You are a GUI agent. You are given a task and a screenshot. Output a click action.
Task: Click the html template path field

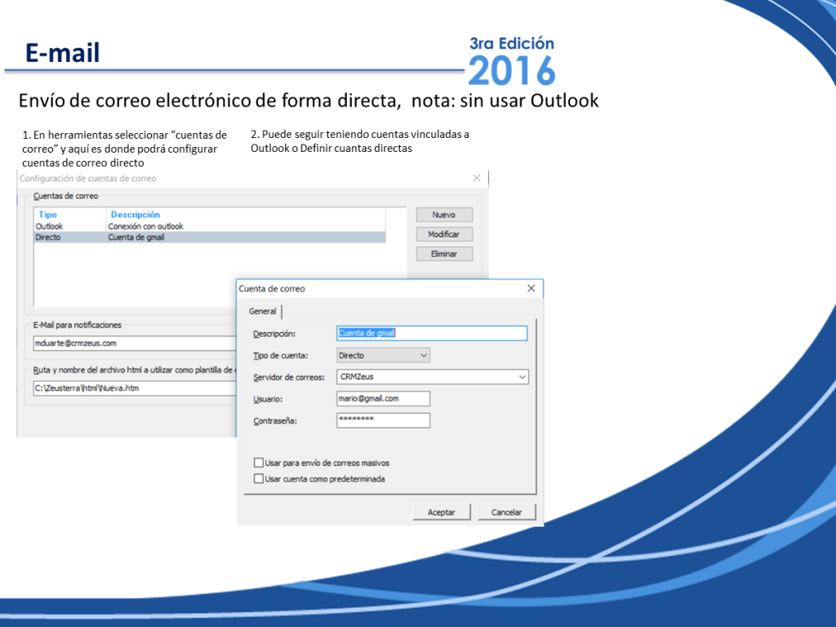point(135,388)
